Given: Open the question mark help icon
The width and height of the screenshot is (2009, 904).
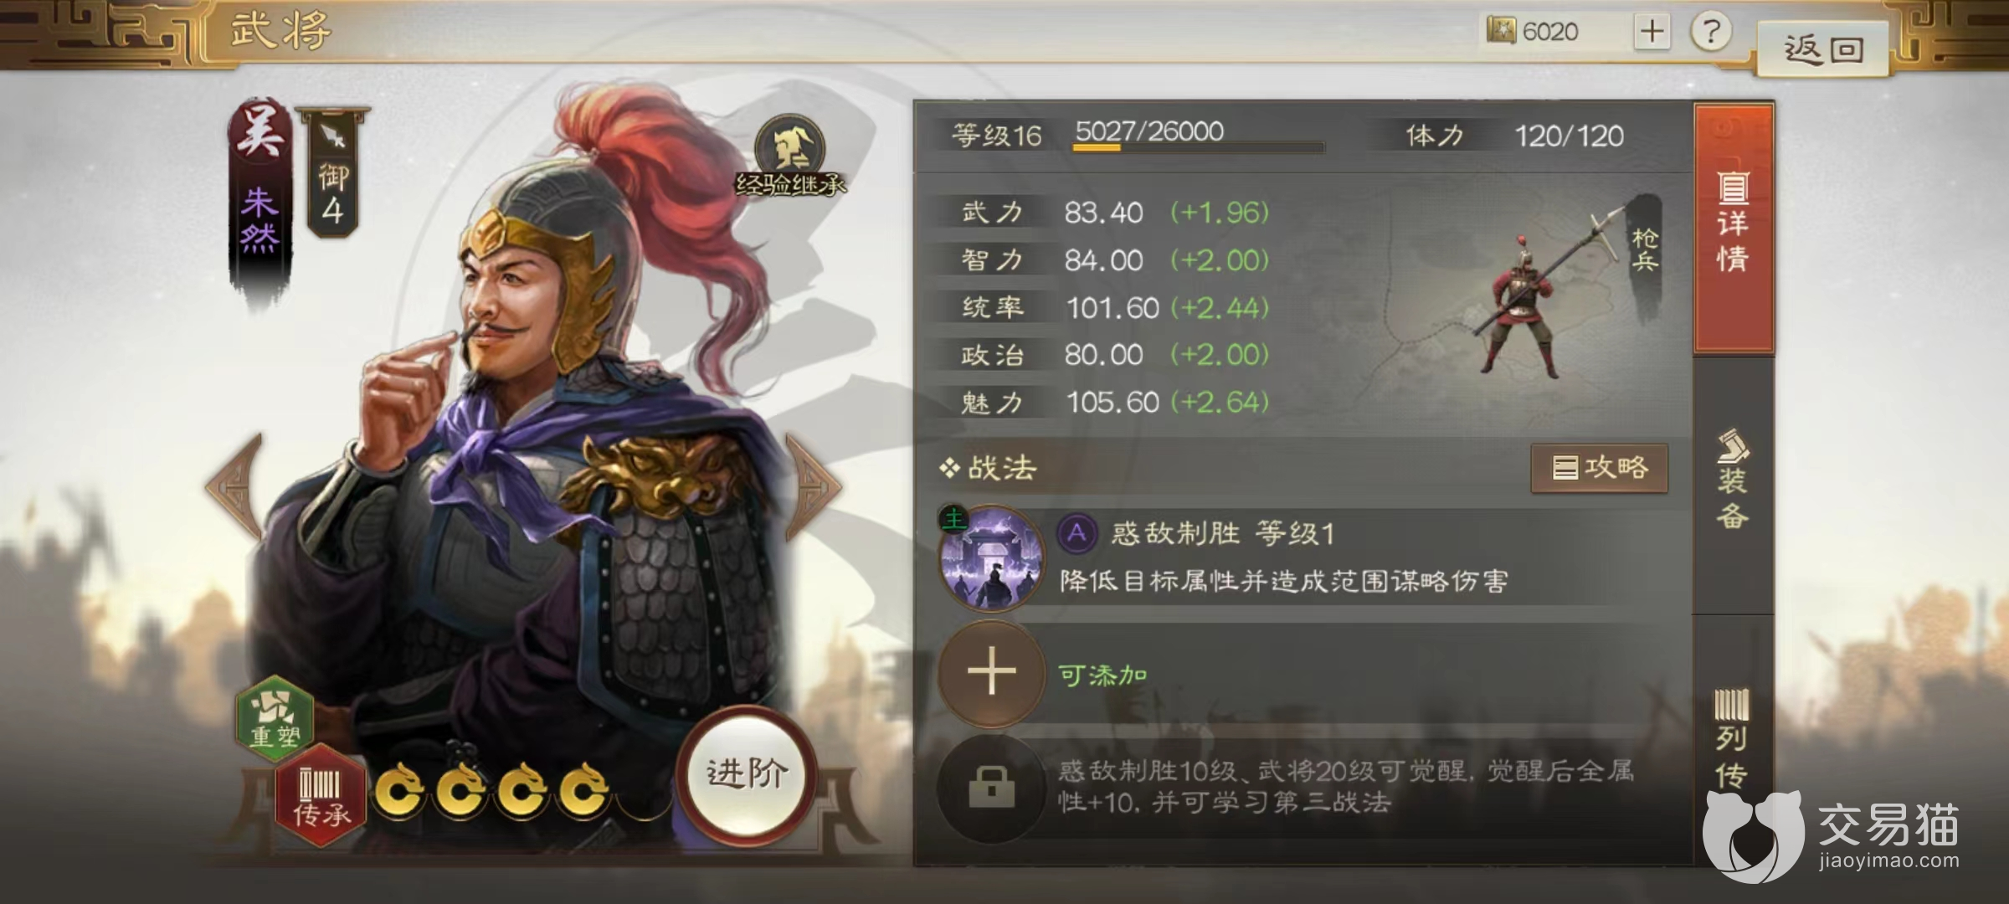Looking at the screenshot, I should pos(1711,32).
